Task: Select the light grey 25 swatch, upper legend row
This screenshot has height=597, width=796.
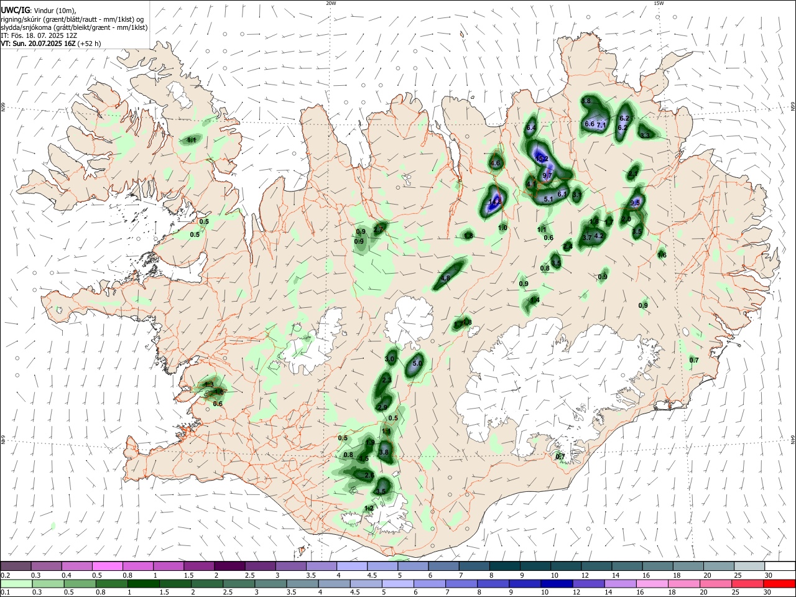Action: coord(749,566)
